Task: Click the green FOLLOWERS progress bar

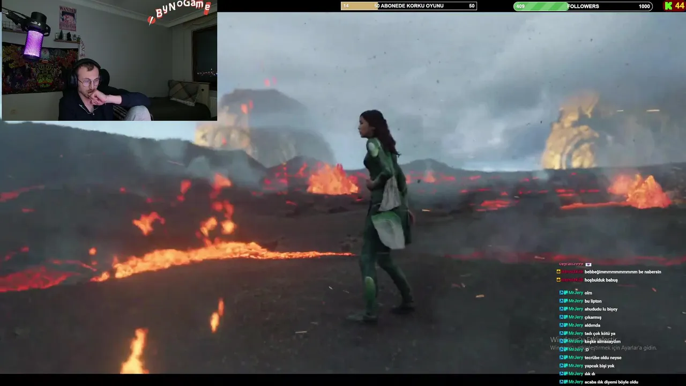Action: coord(583,6)
